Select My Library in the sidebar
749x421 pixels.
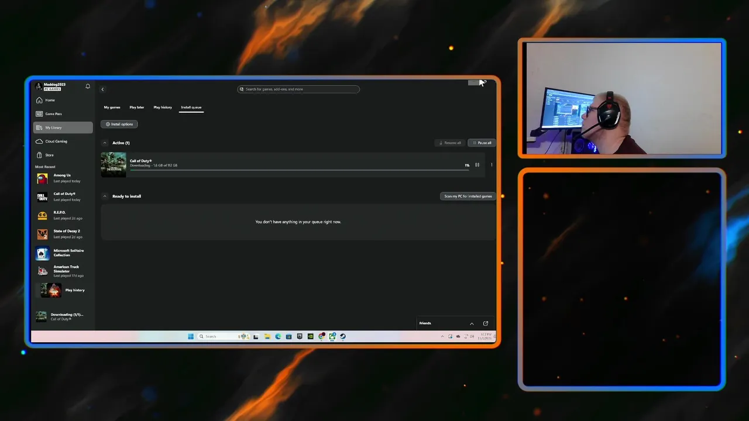tap(63, 127)
